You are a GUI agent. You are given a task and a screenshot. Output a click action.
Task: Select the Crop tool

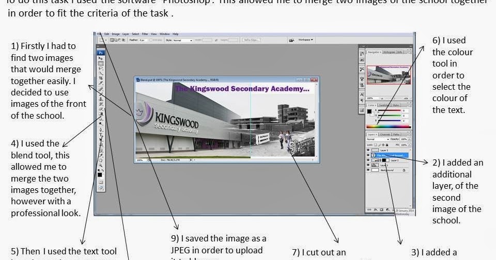click(x=101, y=78)
